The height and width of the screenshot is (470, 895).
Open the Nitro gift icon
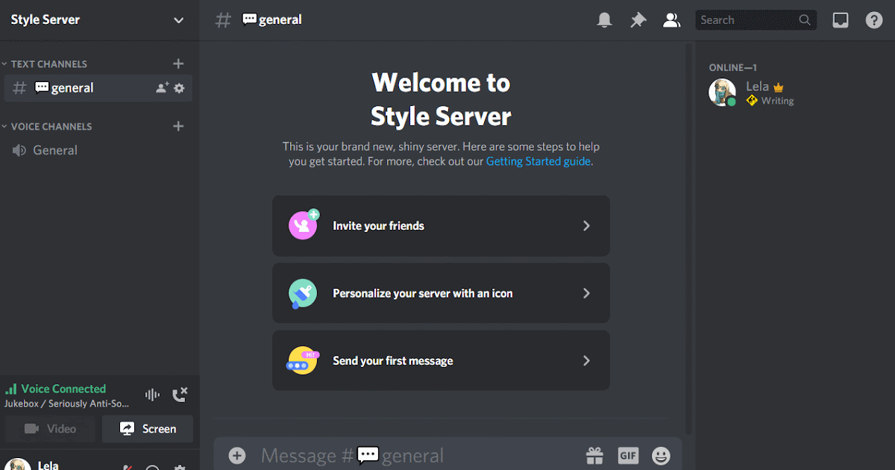click(594, 455)
